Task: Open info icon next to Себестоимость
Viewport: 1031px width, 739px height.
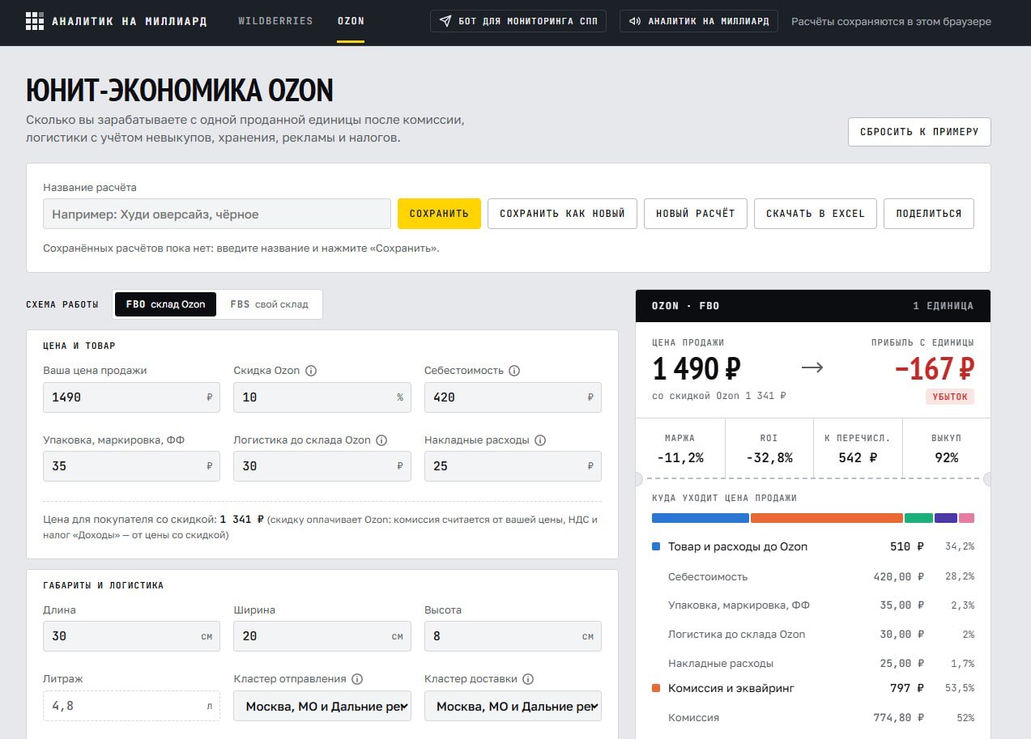Action: (x=514, y=371)
